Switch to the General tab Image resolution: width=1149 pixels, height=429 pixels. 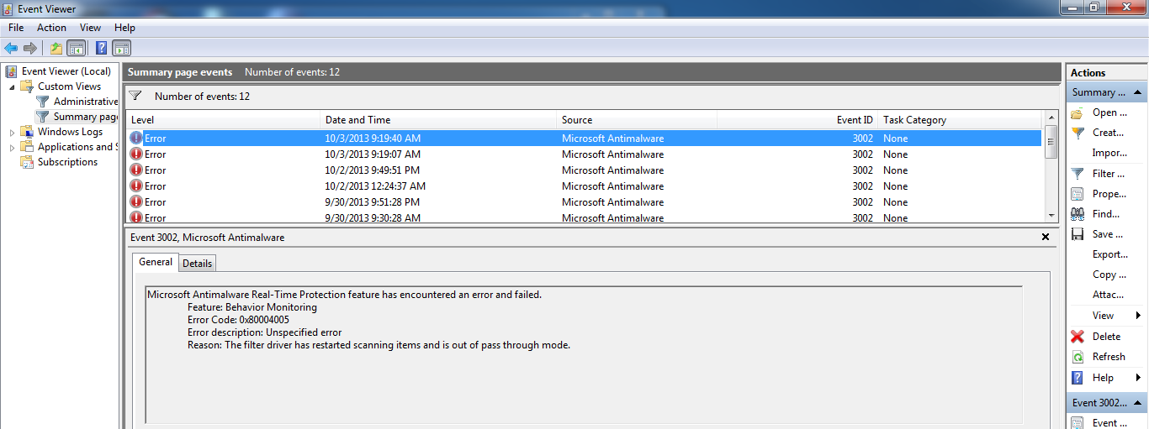point(156,262)
